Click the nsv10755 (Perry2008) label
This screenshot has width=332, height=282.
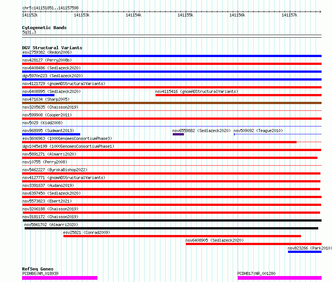click(x=45, y=162)
